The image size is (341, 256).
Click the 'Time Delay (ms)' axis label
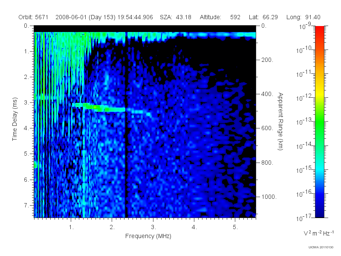pyautogui.click(x=14, y=119)
